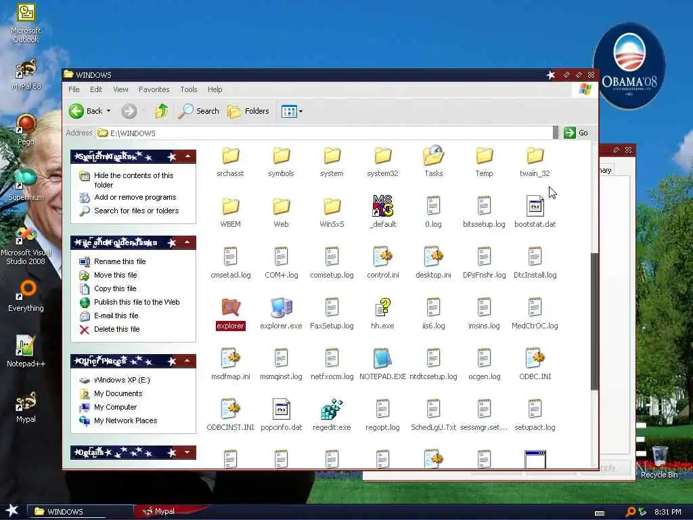
Task: Expand the Details panel
Action: coord(188,452)
